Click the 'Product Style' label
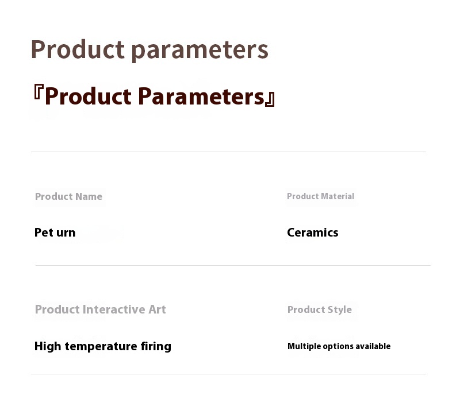Viewport: 460px width, 418px height. pyautogui.click(x=320, y=309)
